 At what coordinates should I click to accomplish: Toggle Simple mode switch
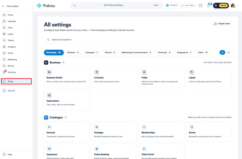[x=215, y=24]
